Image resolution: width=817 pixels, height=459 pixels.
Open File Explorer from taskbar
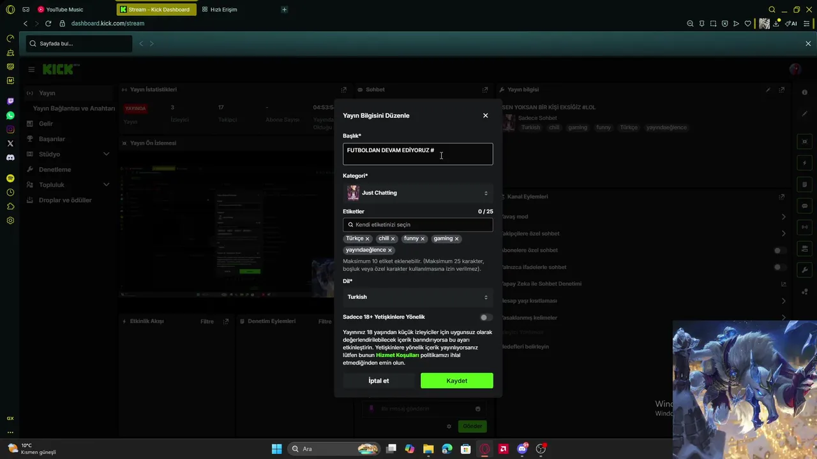click(428, 449)
